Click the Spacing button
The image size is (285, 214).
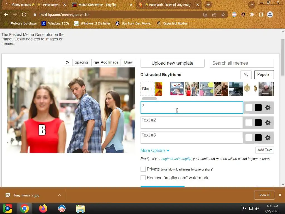(x=81, y=62)
